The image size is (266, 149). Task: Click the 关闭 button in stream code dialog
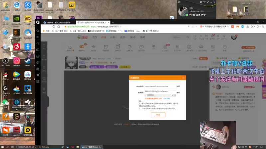click(158, 115)
